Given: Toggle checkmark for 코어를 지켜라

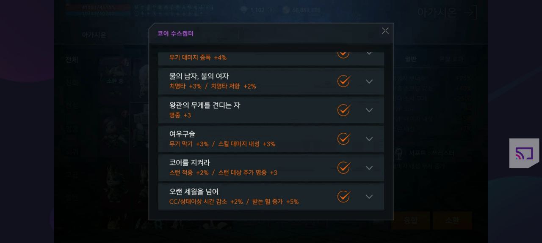Looking at the screenshot, I should [343, 167].
